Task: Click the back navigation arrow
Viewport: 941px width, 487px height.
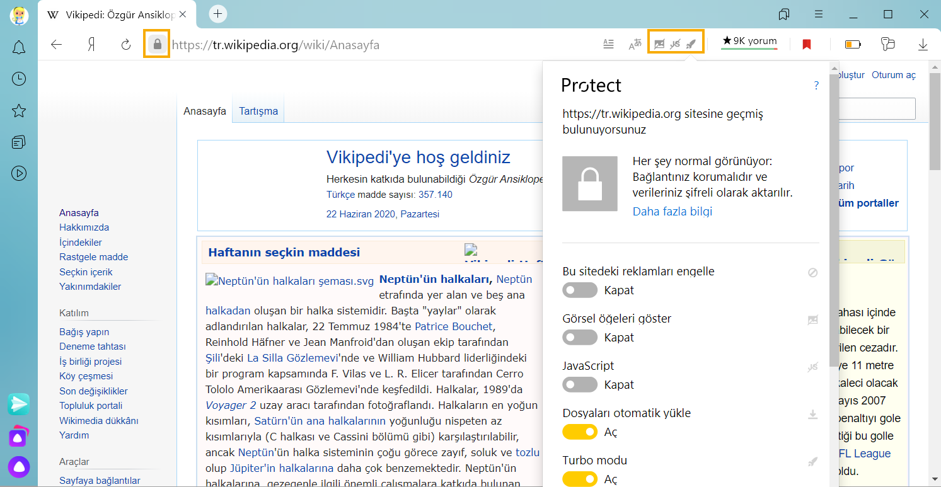Action: [57, 44]
